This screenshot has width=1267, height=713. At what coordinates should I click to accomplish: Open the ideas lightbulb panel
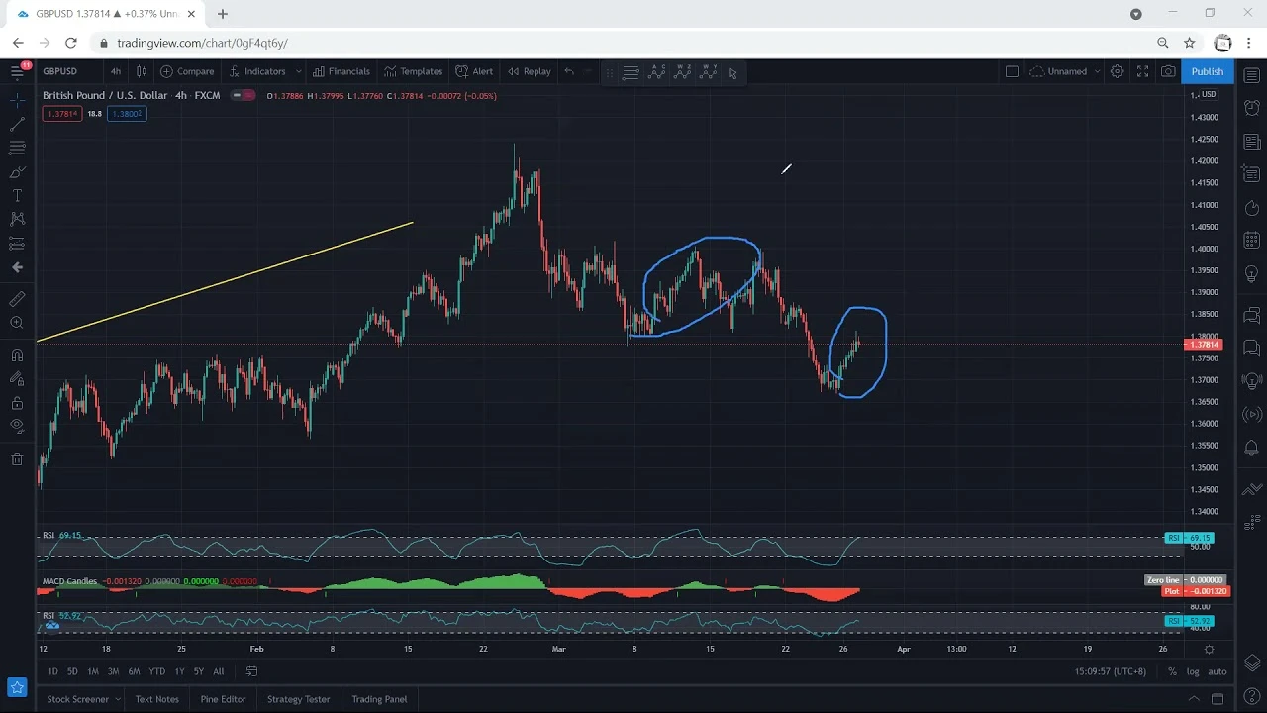[1251, 274]
